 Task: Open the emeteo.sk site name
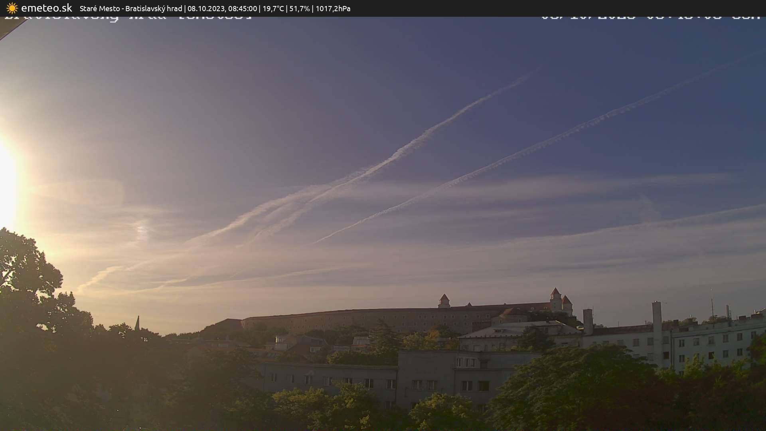click(47, 8)
